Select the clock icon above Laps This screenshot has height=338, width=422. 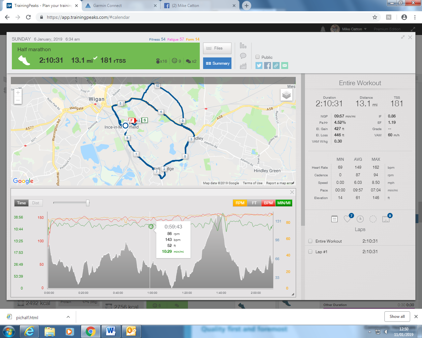click(x=360, y=219)
